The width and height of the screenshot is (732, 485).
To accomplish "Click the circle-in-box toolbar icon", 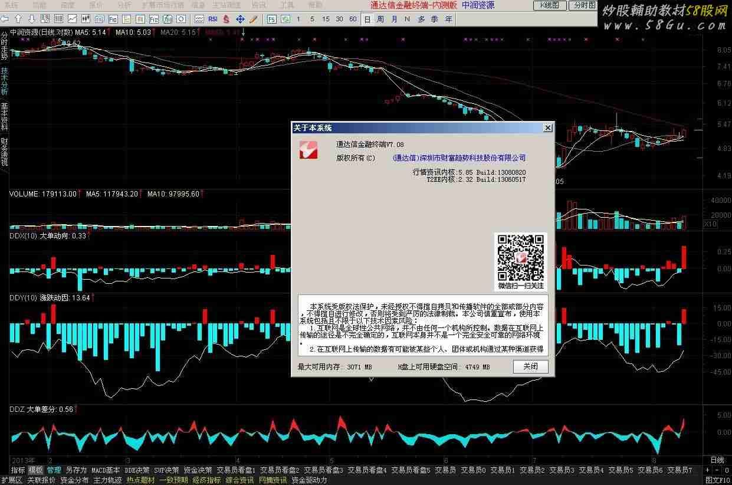I will coord(181,19).
